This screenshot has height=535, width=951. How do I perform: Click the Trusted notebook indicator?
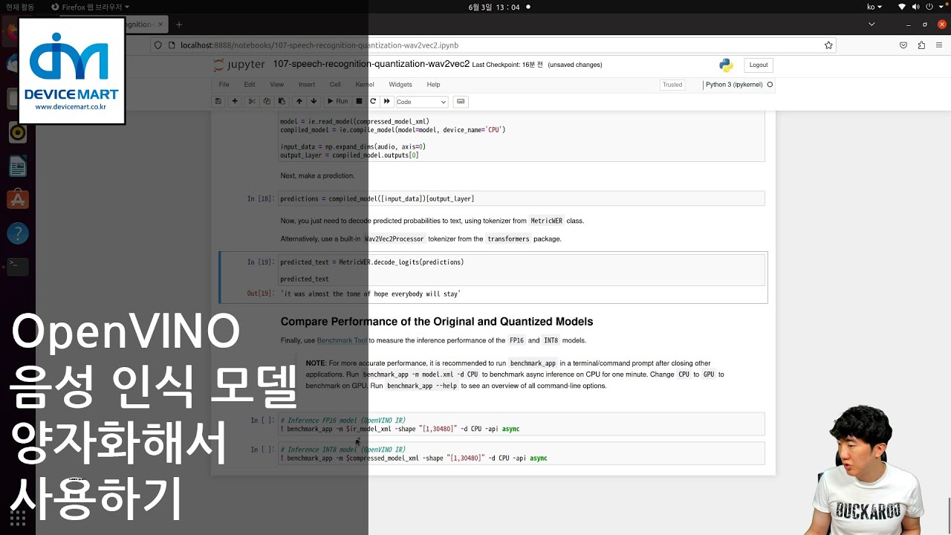point(672,85)
